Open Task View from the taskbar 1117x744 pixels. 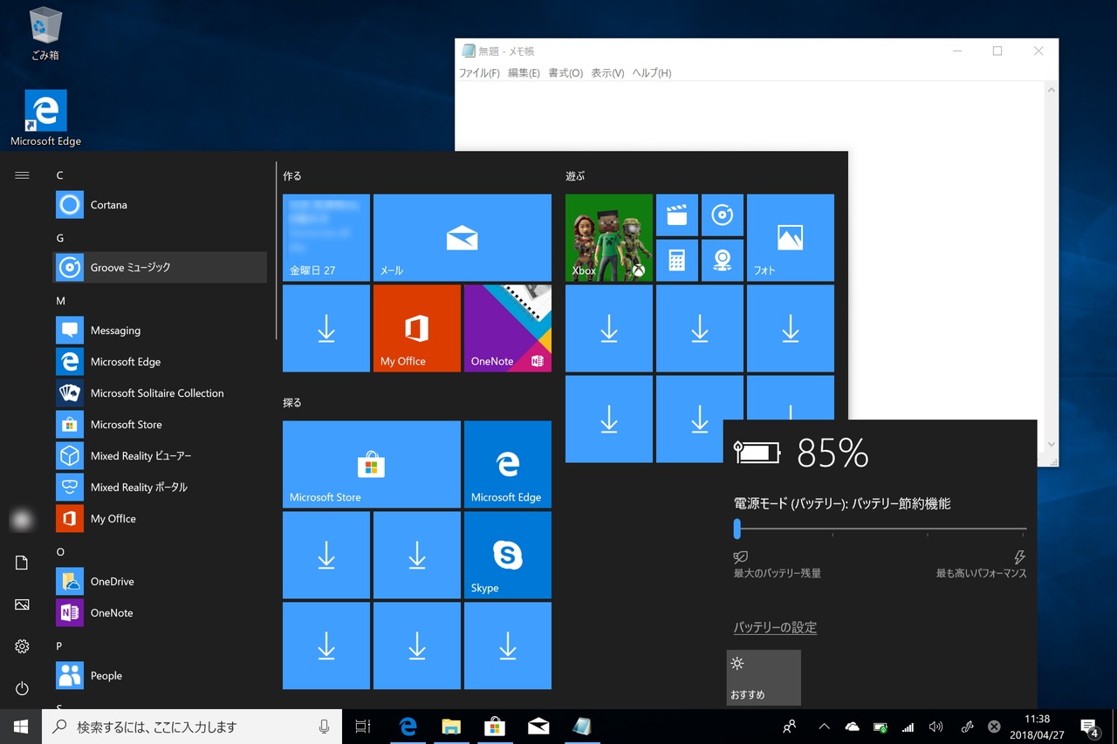point(363,727)
